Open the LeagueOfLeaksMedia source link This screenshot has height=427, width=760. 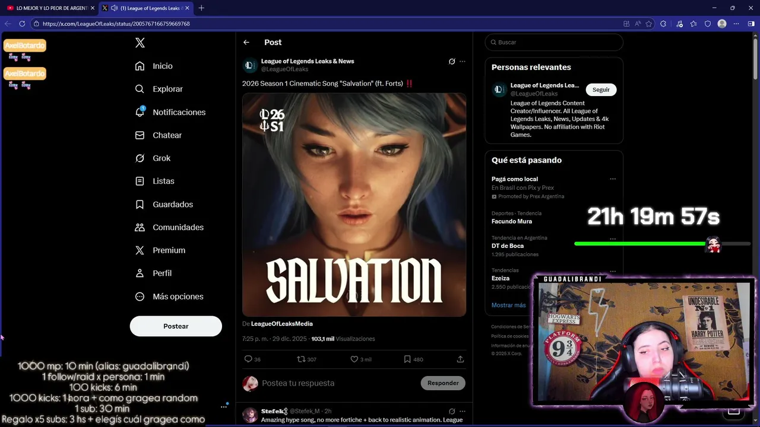click(281, 324)
